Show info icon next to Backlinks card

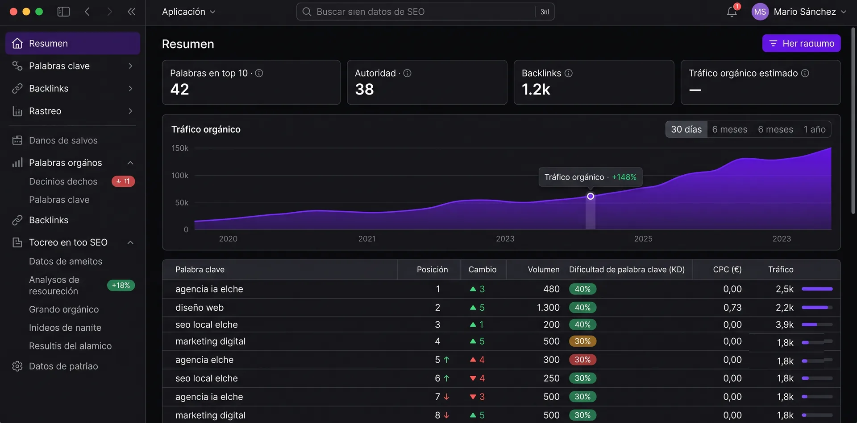coord(568,73)
